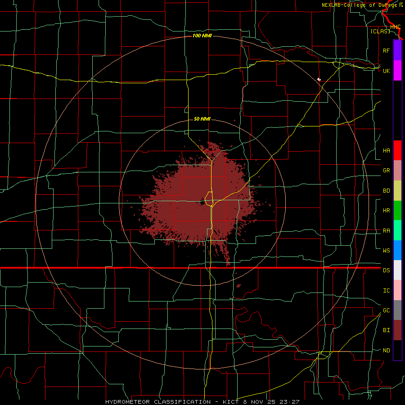Click the dark radar site marker at center

click(x=202, y=202)
